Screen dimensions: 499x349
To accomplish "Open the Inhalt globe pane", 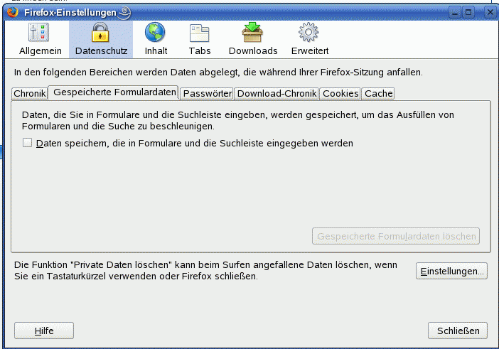I will 156,40.
